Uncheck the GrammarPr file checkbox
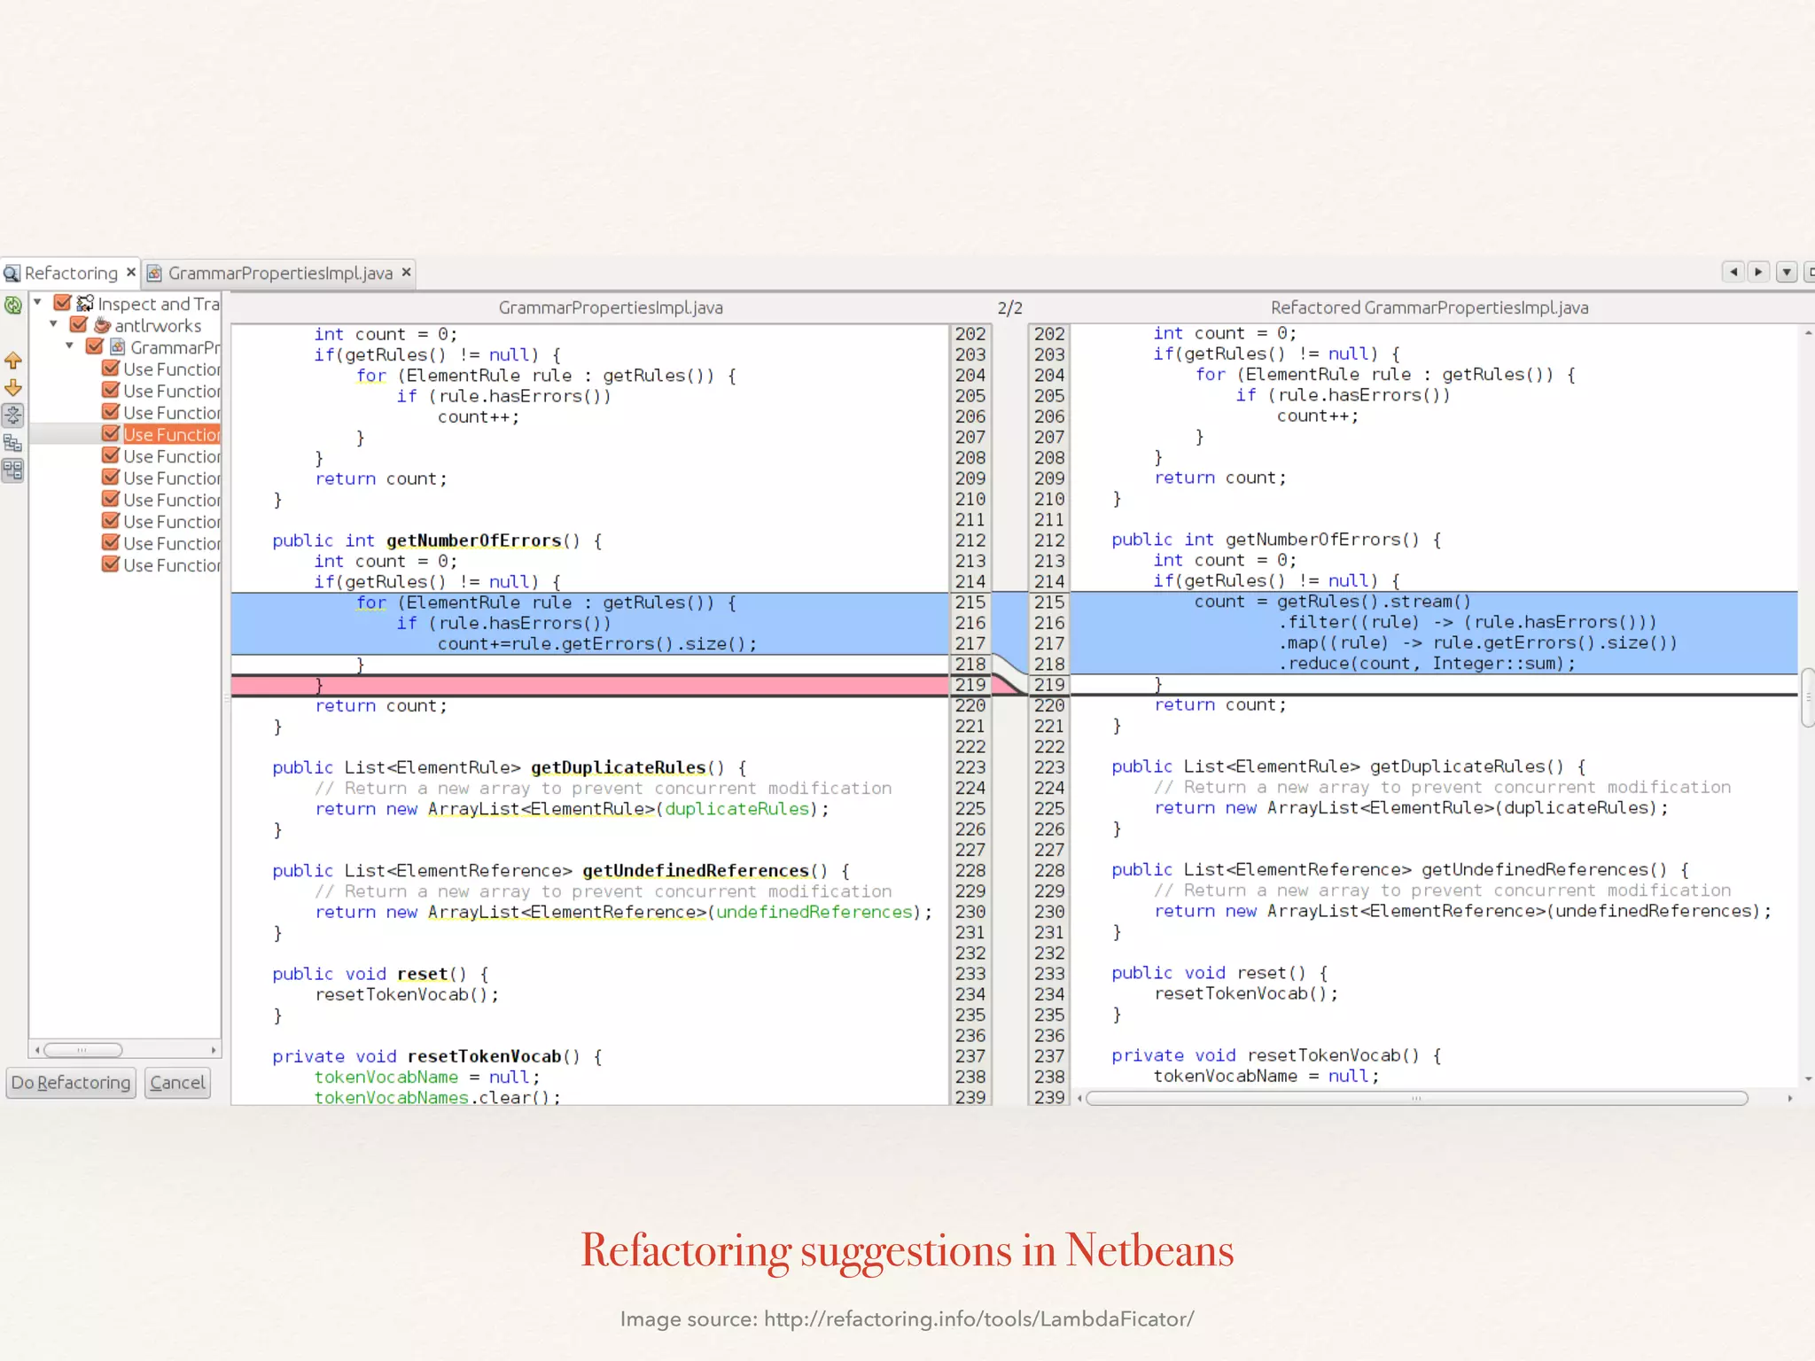 95,346
